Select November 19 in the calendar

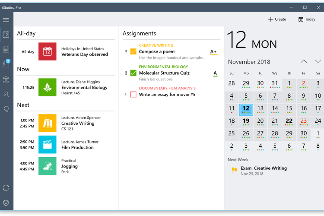(x=246, y=122)
